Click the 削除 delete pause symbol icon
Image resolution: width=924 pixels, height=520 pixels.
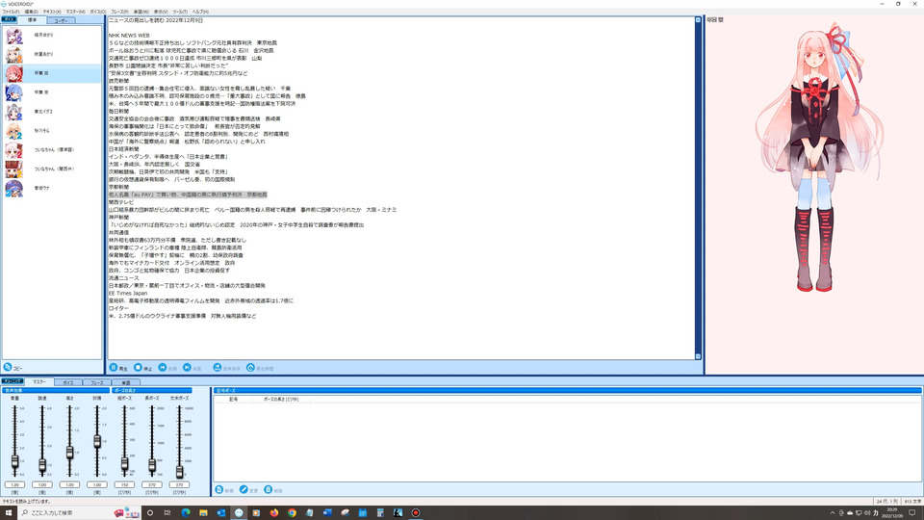click(269, 490)
